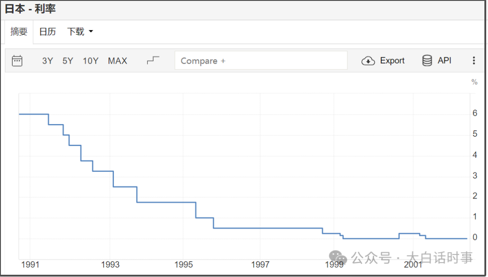Select the 10Y time range
Screen dimensions: 488x277
click(90, 61)
